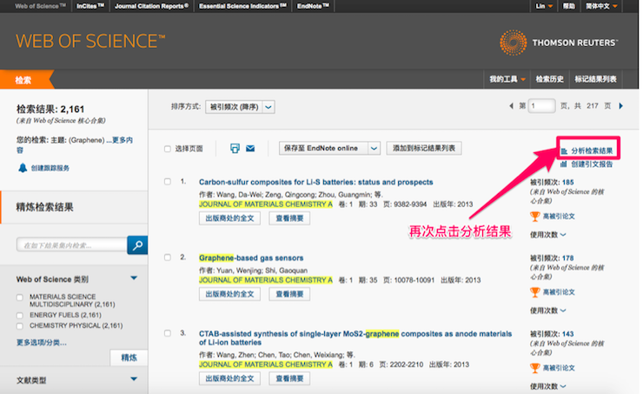Check the 选择页面 checkbox
Image resolution: width=643 pixels, height=394 pixels.
coord(168,149)
